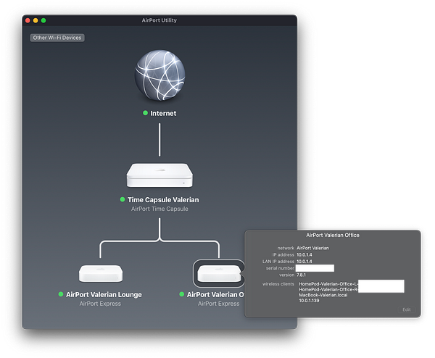Click the AirPort Valerian Lounge label
The width and height of the screenshot is (435, 358).
pos(104,294)
